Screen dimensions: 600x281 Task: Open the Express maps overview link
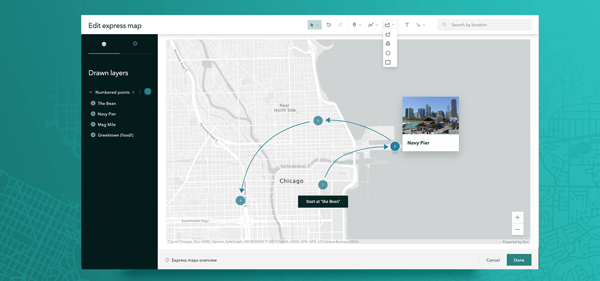194,260
